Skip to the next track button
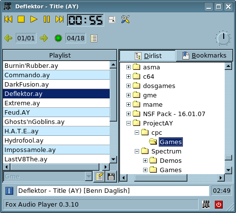 59,19
